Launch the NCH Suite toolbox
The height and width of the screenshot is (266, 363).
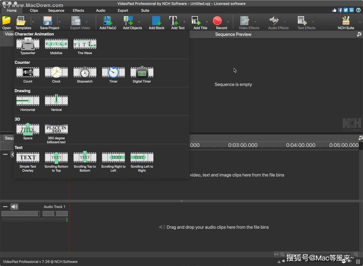(346, 23)
